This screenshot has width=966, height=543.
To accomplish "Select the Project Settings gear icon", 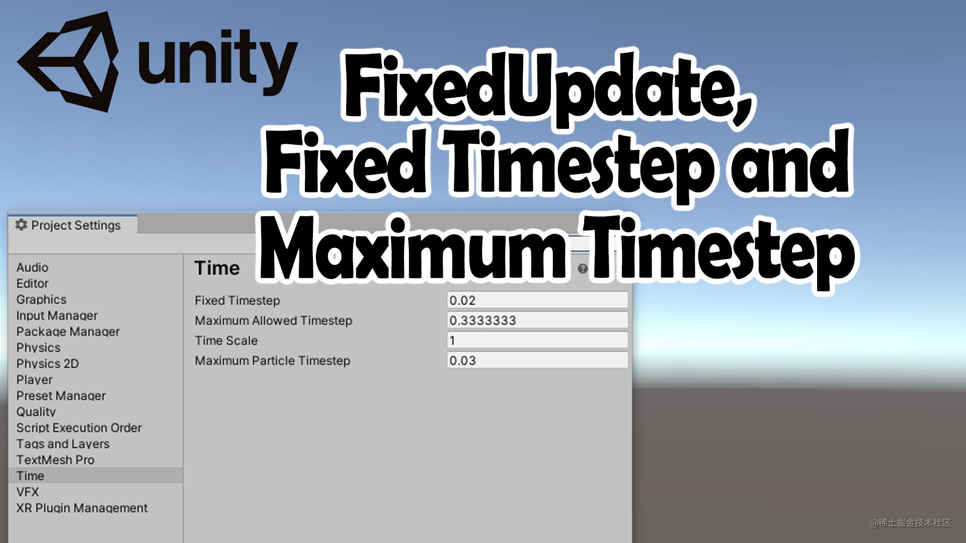I will pos(19,226).
